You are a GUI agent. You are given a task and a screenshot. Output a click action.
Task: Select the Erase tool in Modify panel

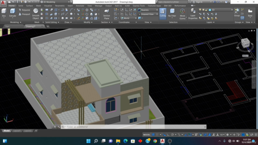[x=78, y=18]
